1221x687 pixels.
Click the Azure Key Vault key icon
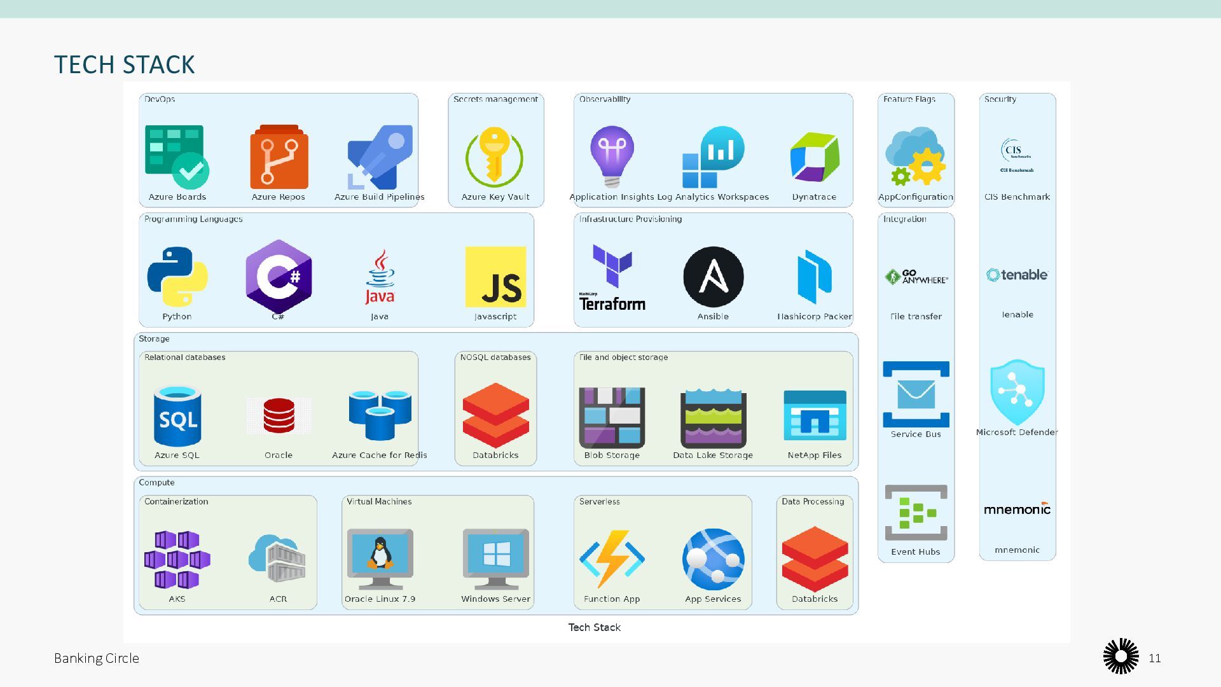point(495,157)
